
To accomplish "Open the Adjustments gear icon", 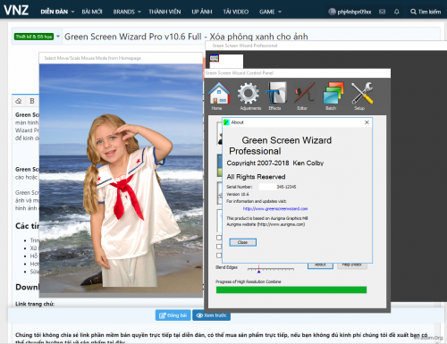I will [x=249, y=96].
